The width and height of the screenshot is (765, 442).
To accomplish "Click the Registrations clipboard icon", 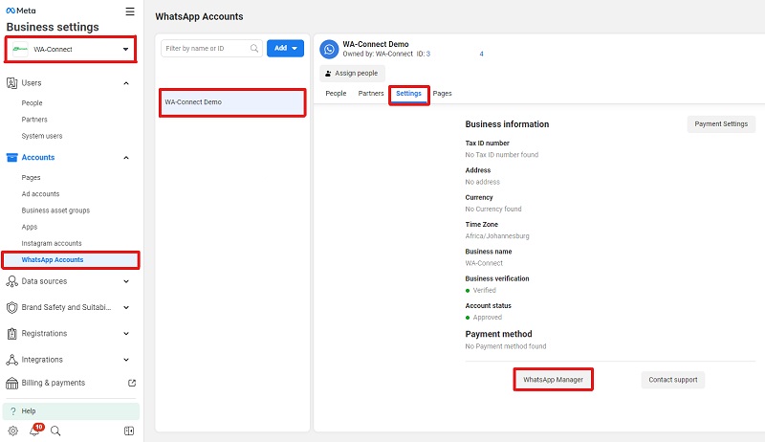I will pos(11,334).
